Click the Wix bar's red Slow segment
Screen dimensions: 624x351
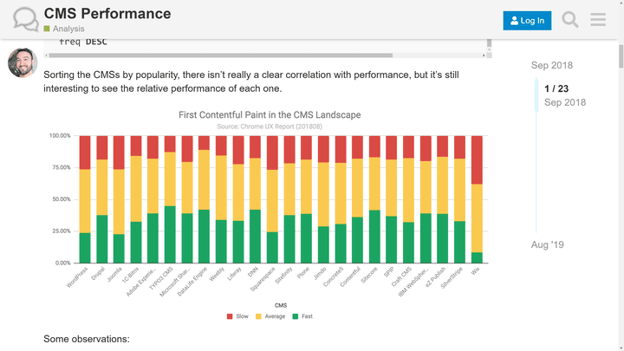476,159
